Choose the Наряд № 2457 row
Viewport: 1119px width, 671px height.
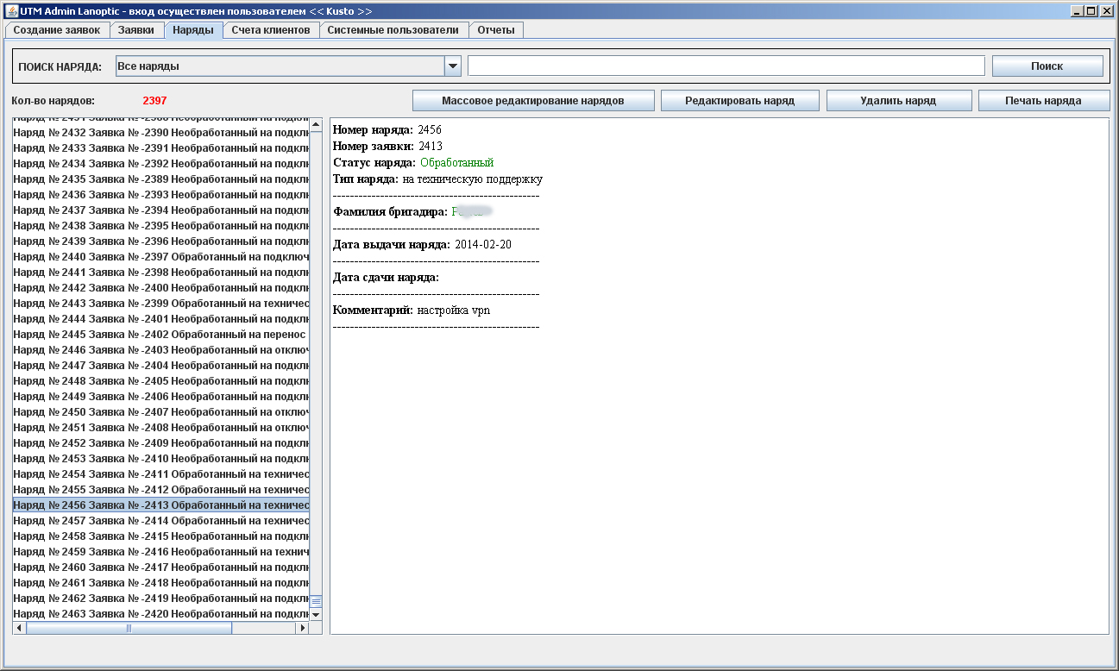pos(161,521)
